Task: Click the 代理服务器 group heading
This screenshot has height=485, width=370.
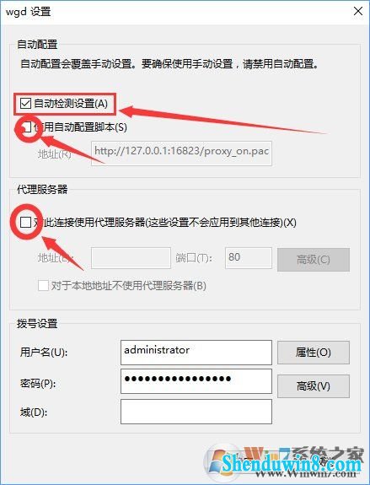Action: (42, 189)
